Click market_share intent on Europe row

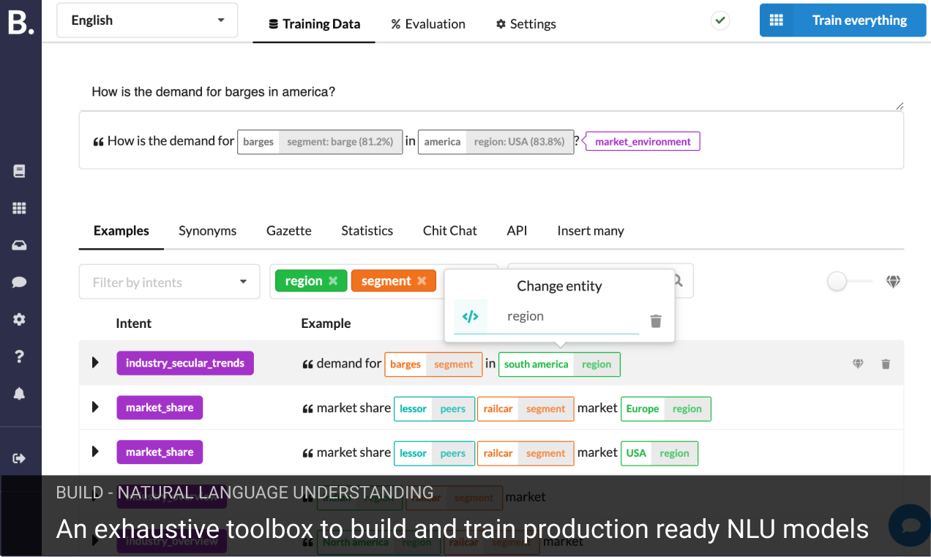160,408
